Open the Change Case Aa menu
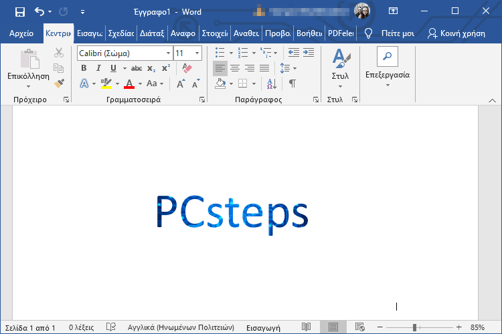This screenshot has width=502, height=334. click(x=155, y=83)
